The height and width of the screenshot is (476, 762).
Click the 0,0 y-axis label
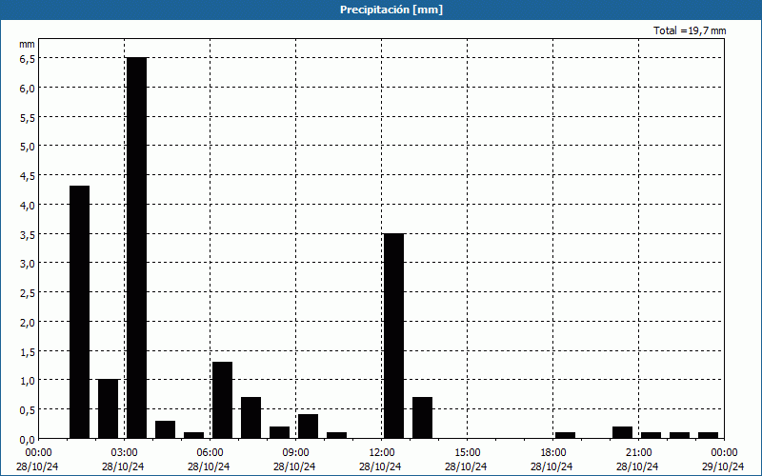coord(27,440)
